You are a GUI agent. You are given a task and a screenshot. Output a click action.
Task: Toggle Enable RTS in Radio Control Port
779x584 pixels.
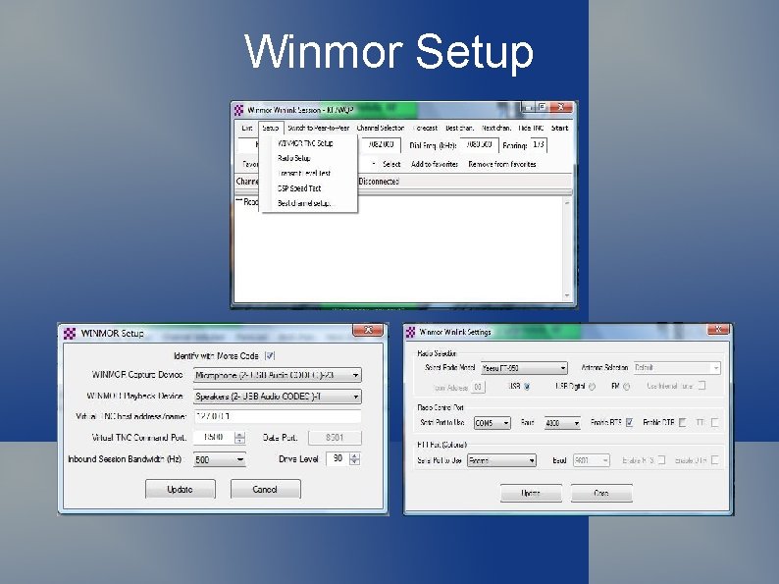(x=630, y=422)
